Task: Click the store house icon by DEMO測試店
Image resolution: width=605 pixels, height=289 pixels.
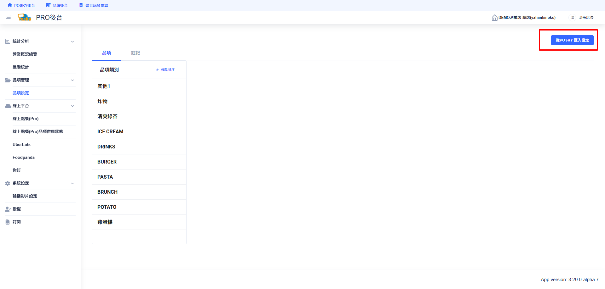Action: pos(494,18)
